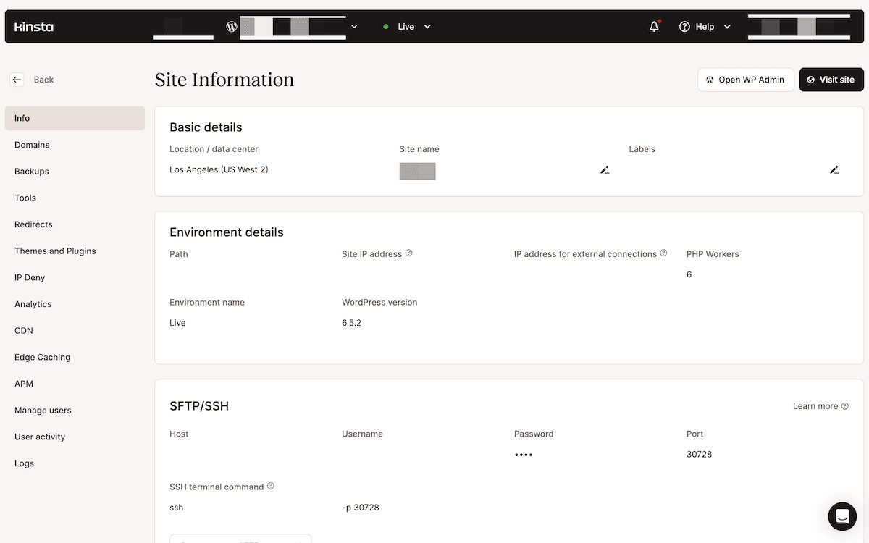
Task: Click the WordPress icon in top bar
Action: (232, 27)
